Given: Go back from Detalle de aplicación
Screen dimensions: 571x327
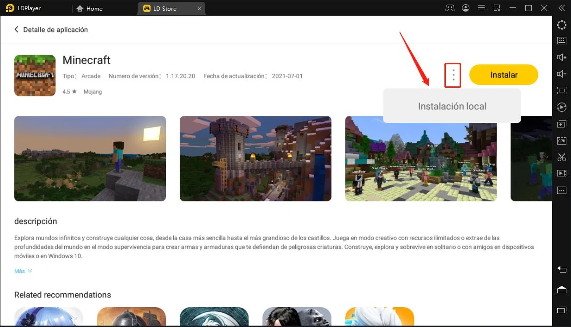Looking at the screenshot, I should point(17,30).
